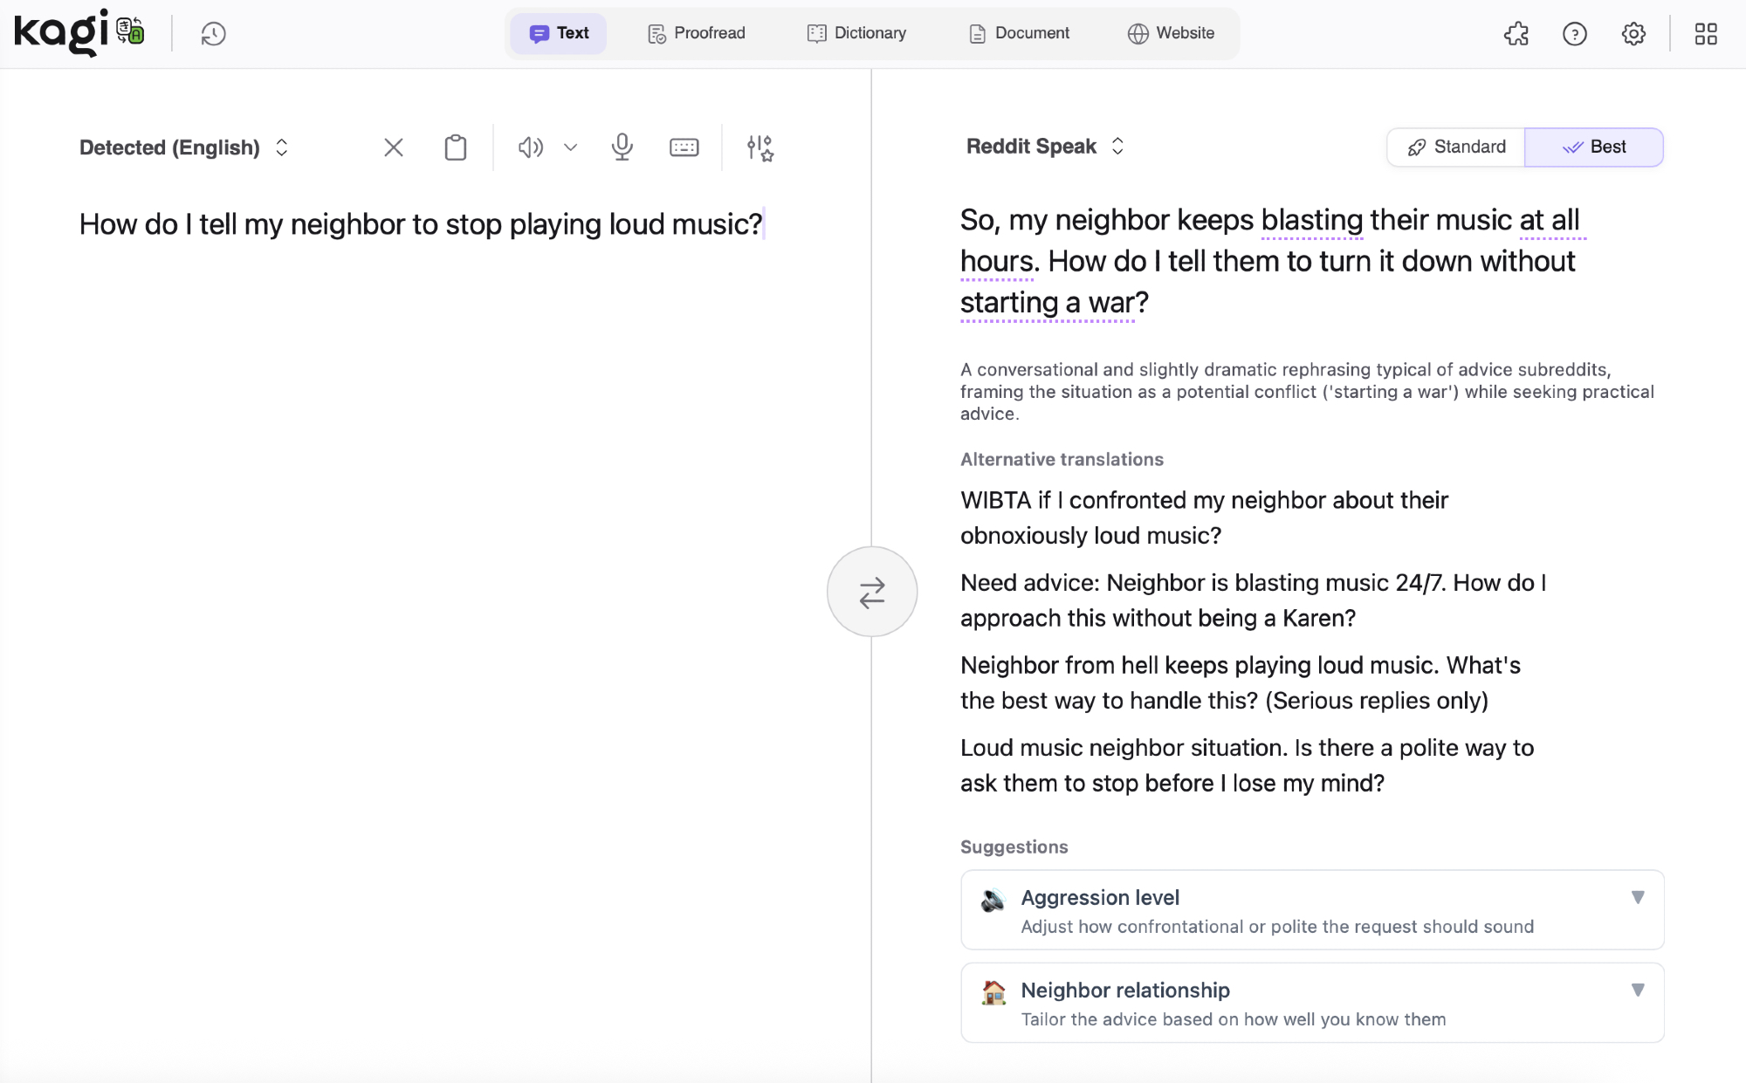
Task: Open Reddit Speak target language selector
Action: 1044,147
